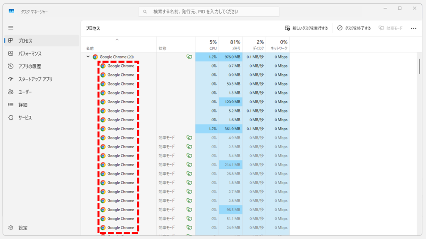Open the hamburger navigation menu
426x239 pixels.
[x=10, y=28]
